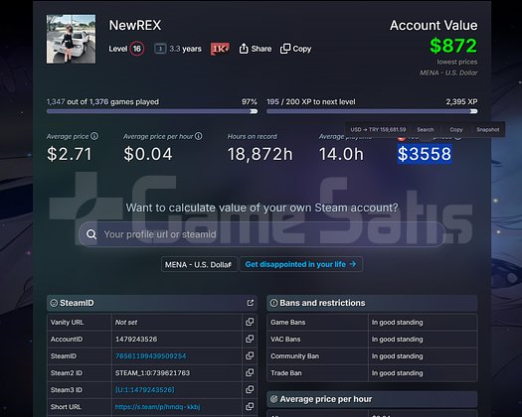The height and width of the screenshot is (417, 522).
Task: Copy the Short URL value
Action: coord(250,407)
